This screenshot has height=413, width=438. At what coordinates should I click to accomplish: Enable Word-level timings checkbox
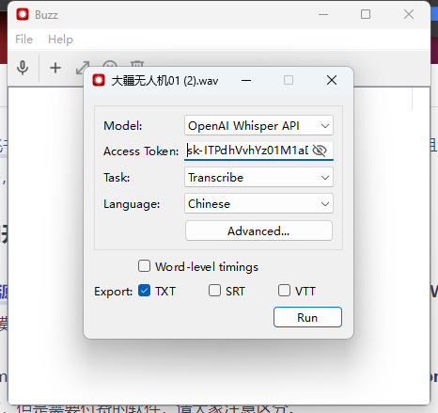(x=144, y=266)
